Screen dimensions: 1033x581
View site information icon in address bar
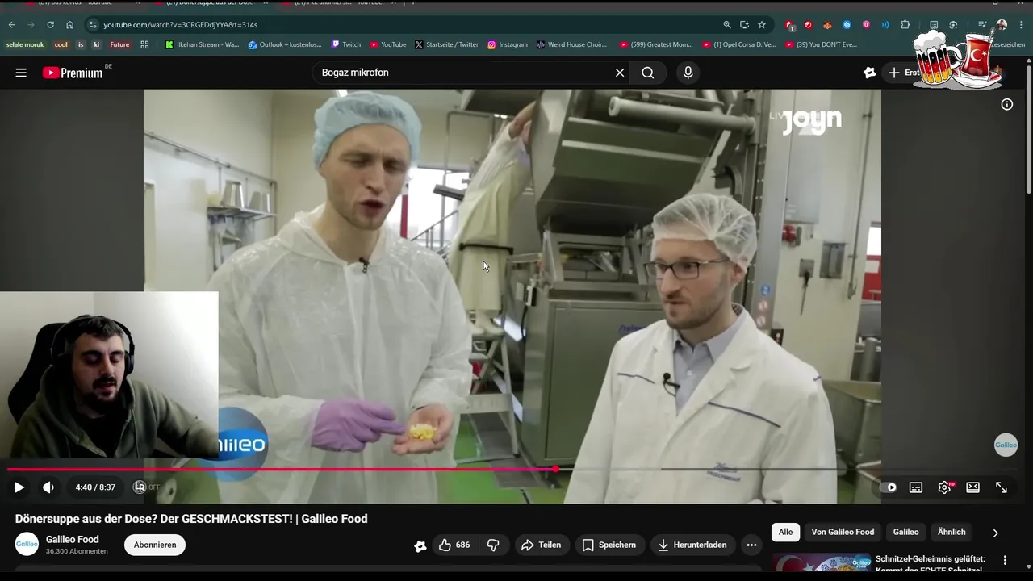(x=93, y=25)
